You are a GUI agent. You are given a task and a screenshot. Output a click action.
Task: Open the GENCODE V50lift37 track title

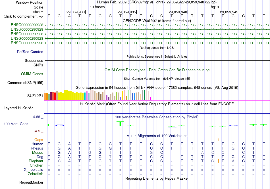pyautogui.click(x=157, y=21)
